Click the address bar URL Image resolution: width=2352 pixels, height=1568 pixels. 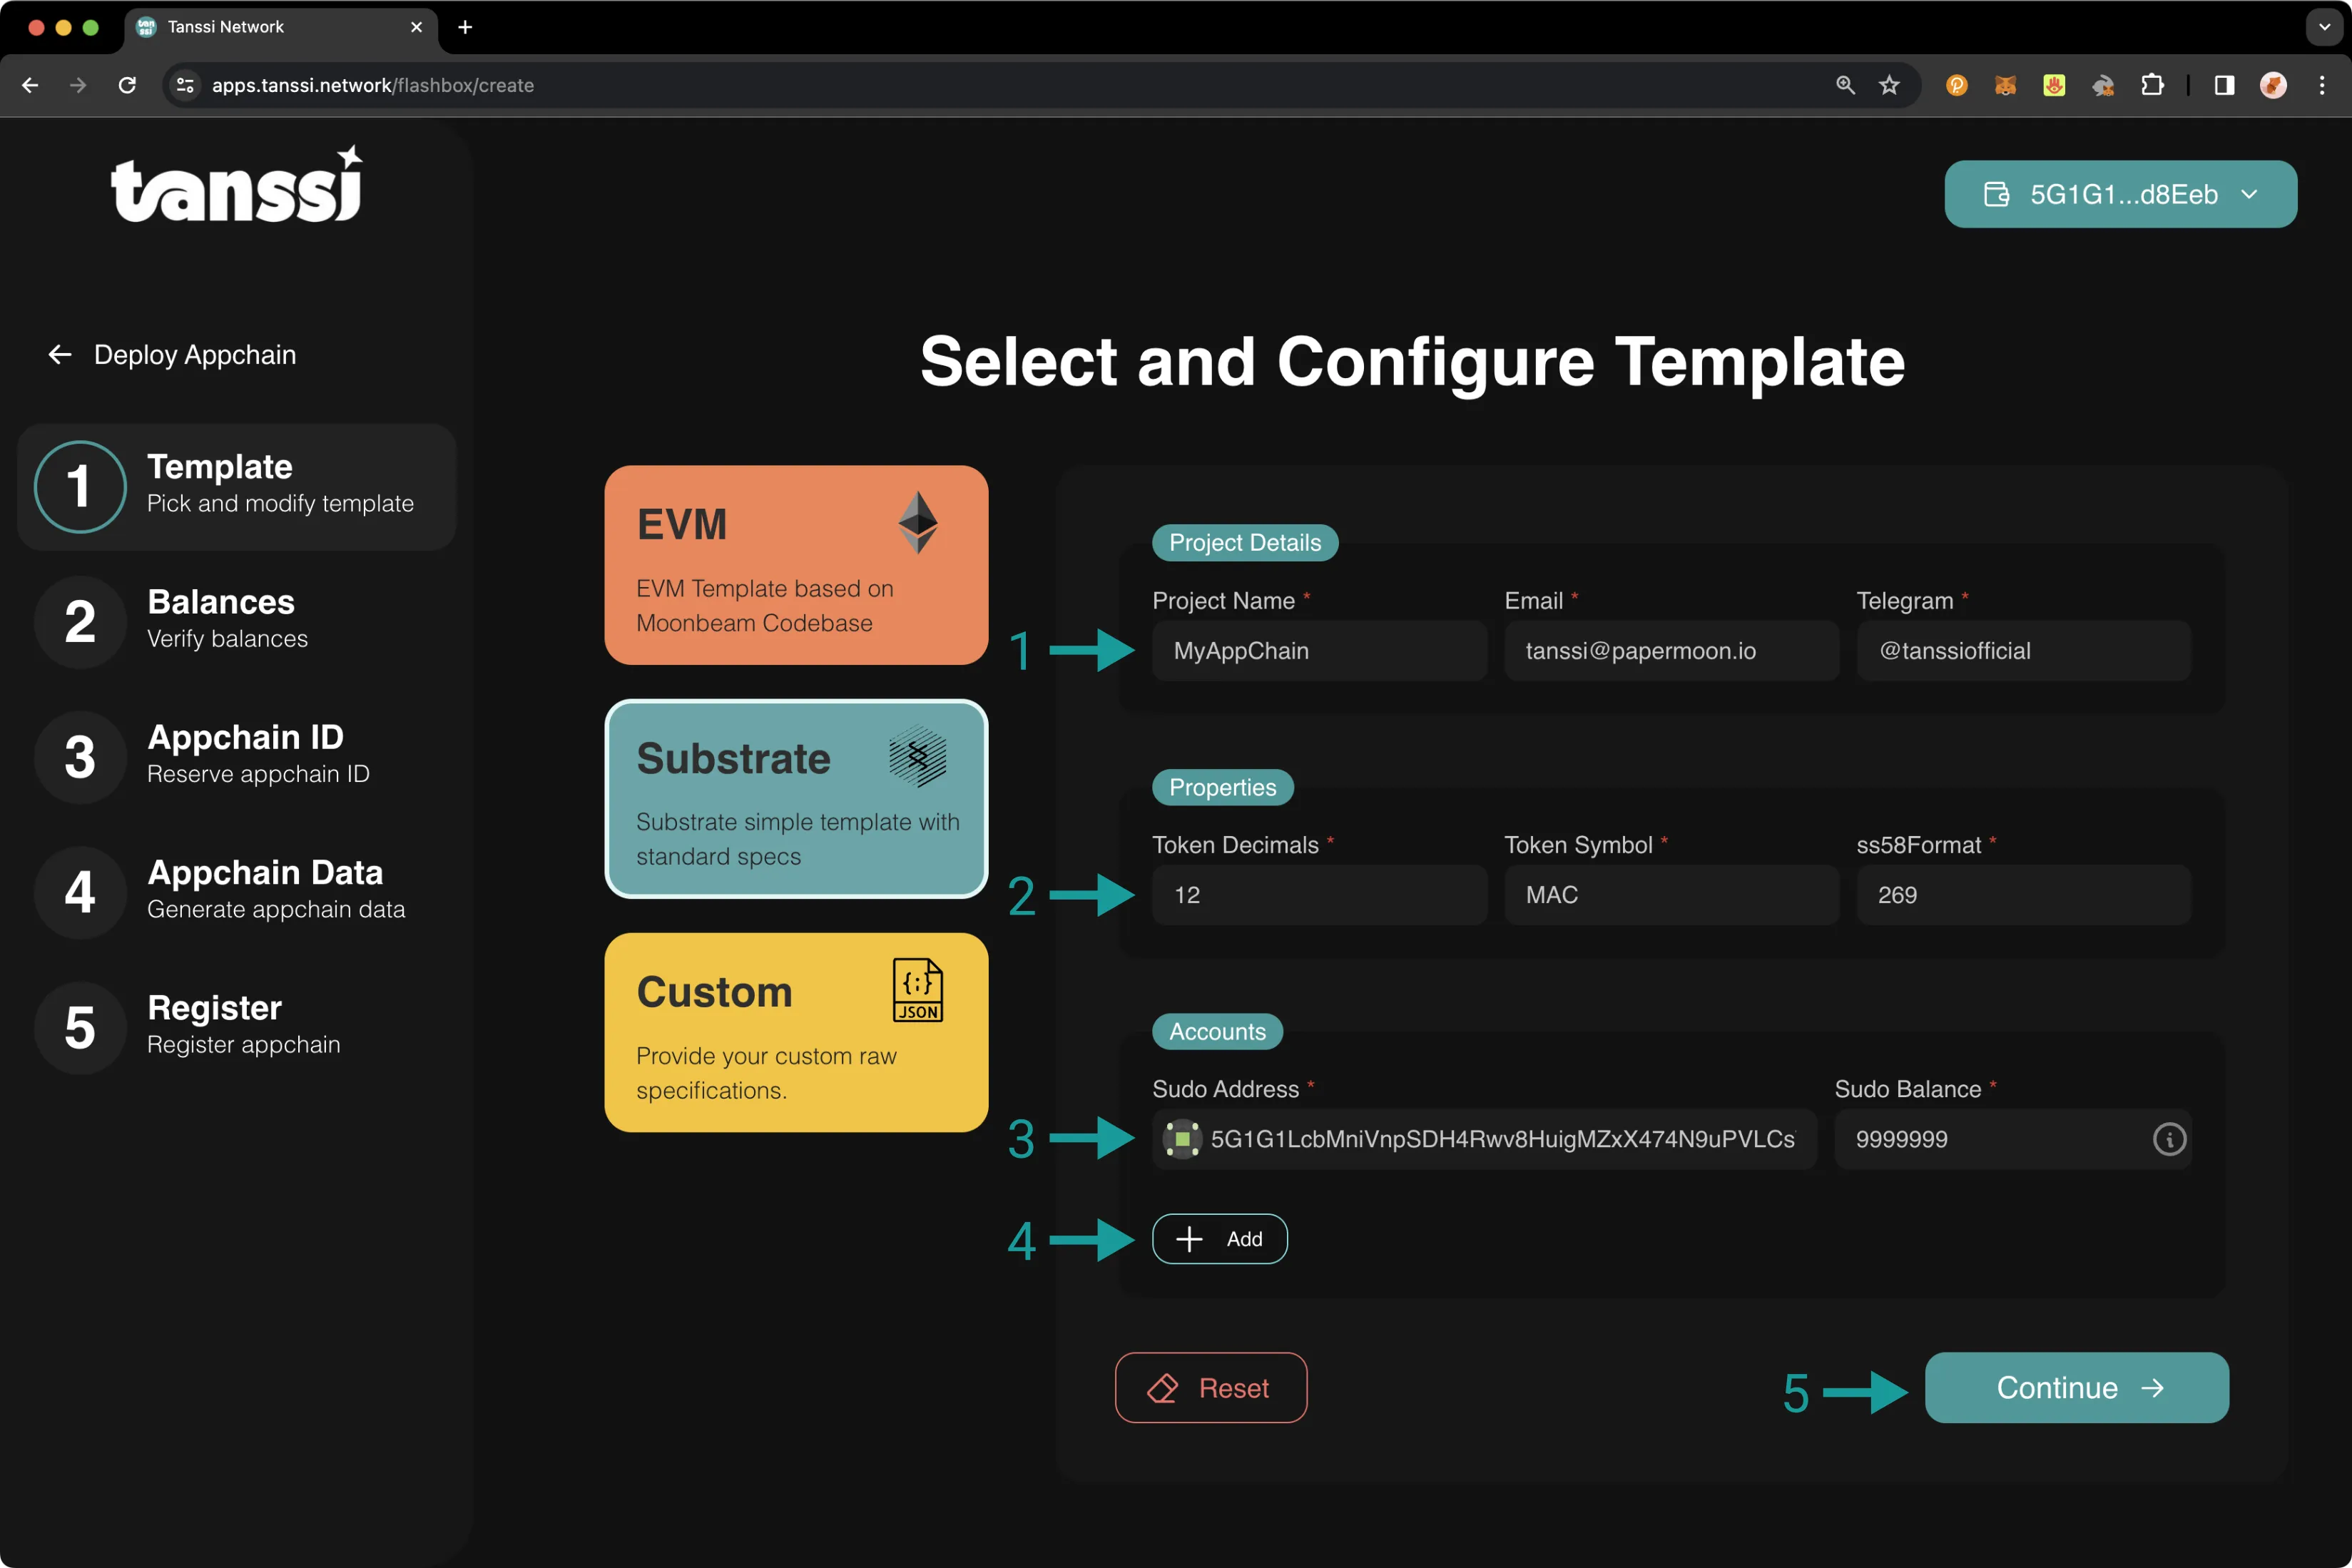373,85
